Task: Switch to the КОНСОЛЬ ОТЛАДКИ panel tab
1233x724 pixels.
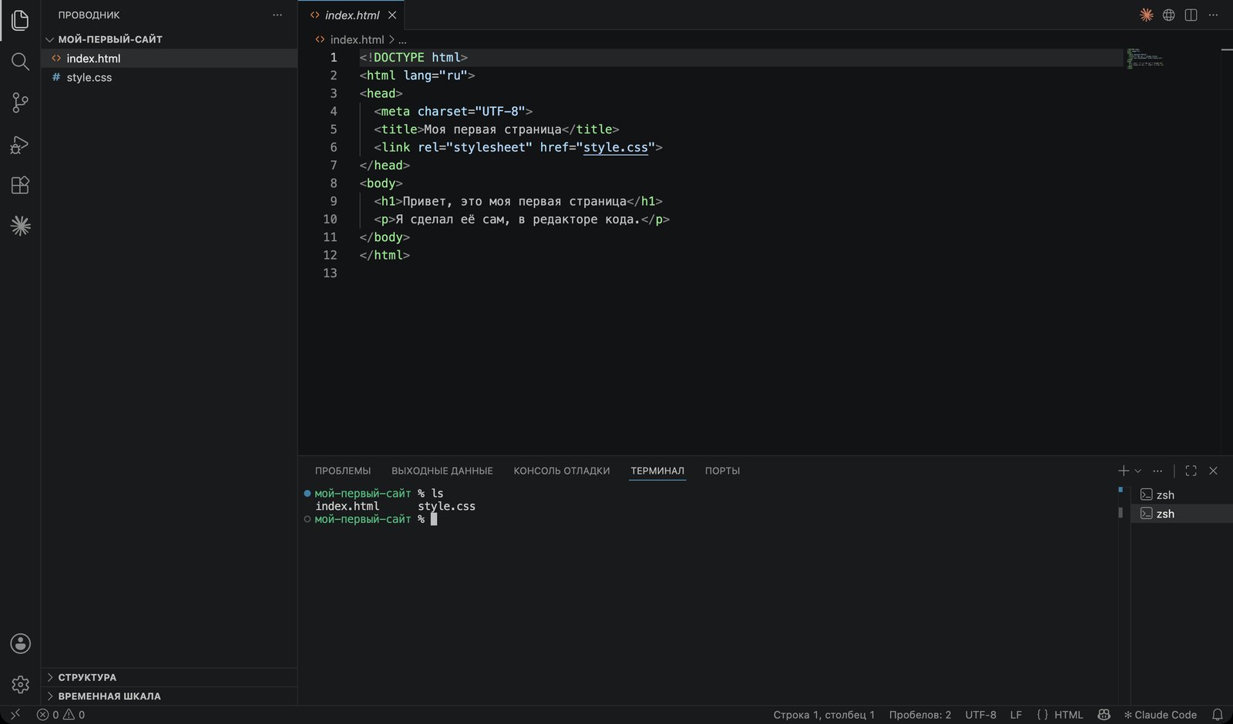Action: [562, 471]
